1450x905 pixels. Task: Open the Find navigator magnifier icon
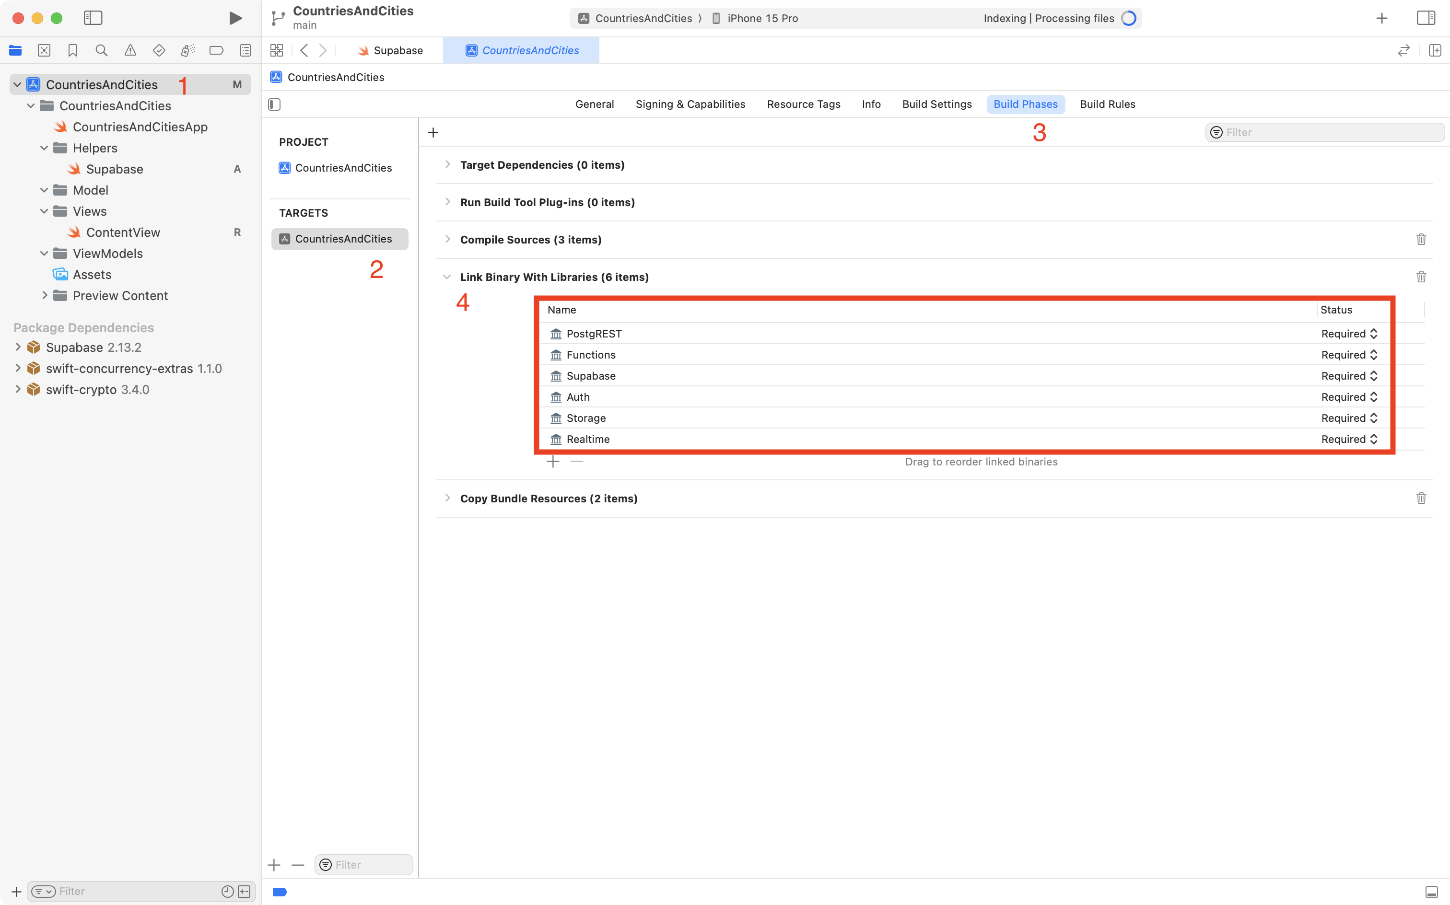coord(101,50)
